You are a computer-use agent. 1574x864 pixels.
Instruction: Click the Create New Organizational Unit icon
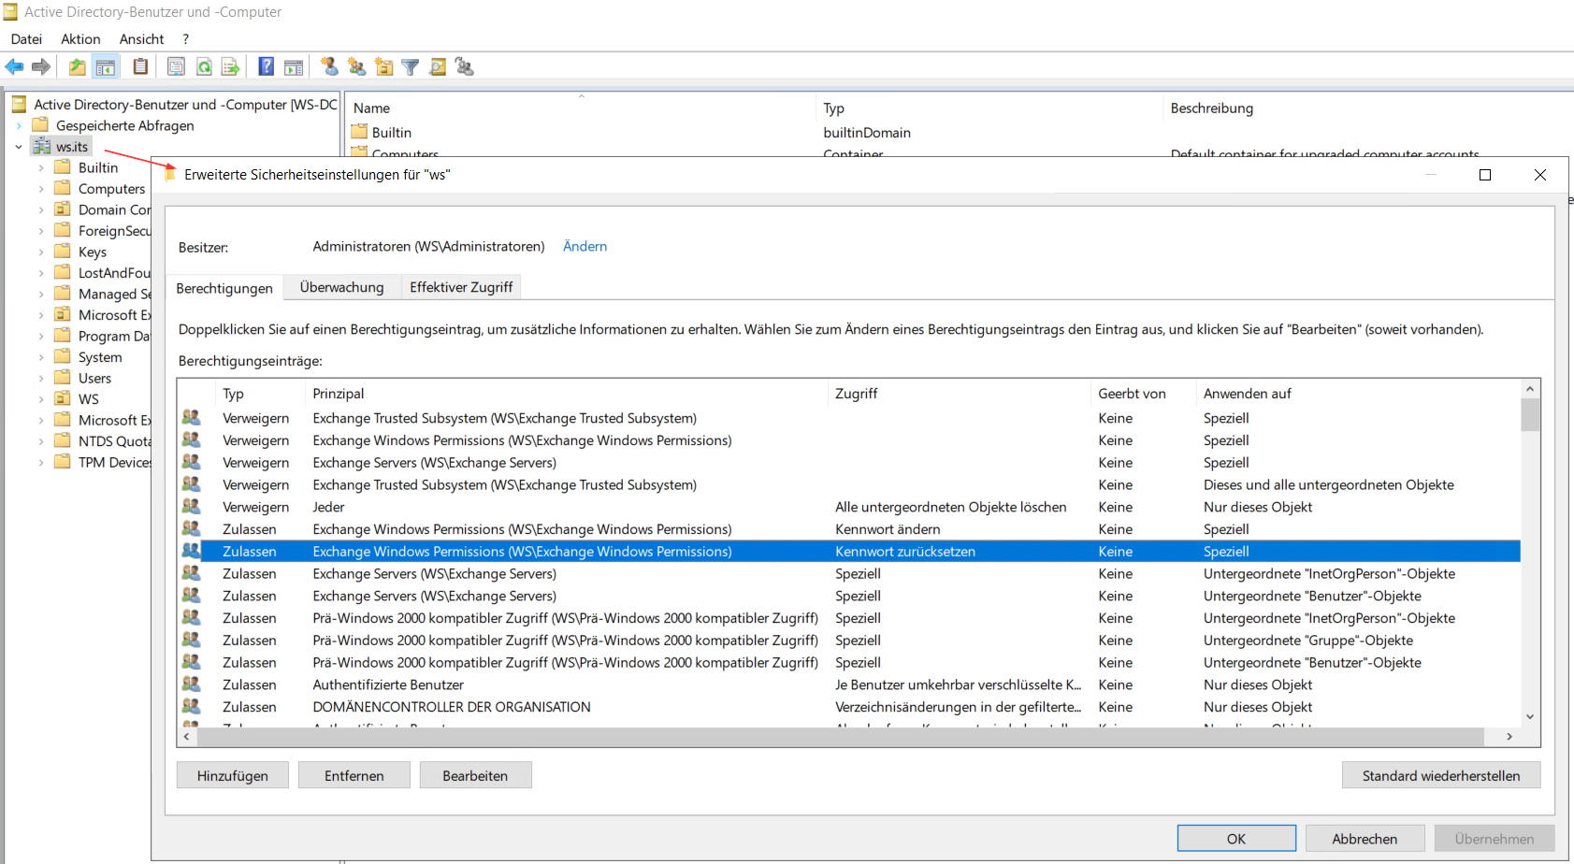pos(383,66)
